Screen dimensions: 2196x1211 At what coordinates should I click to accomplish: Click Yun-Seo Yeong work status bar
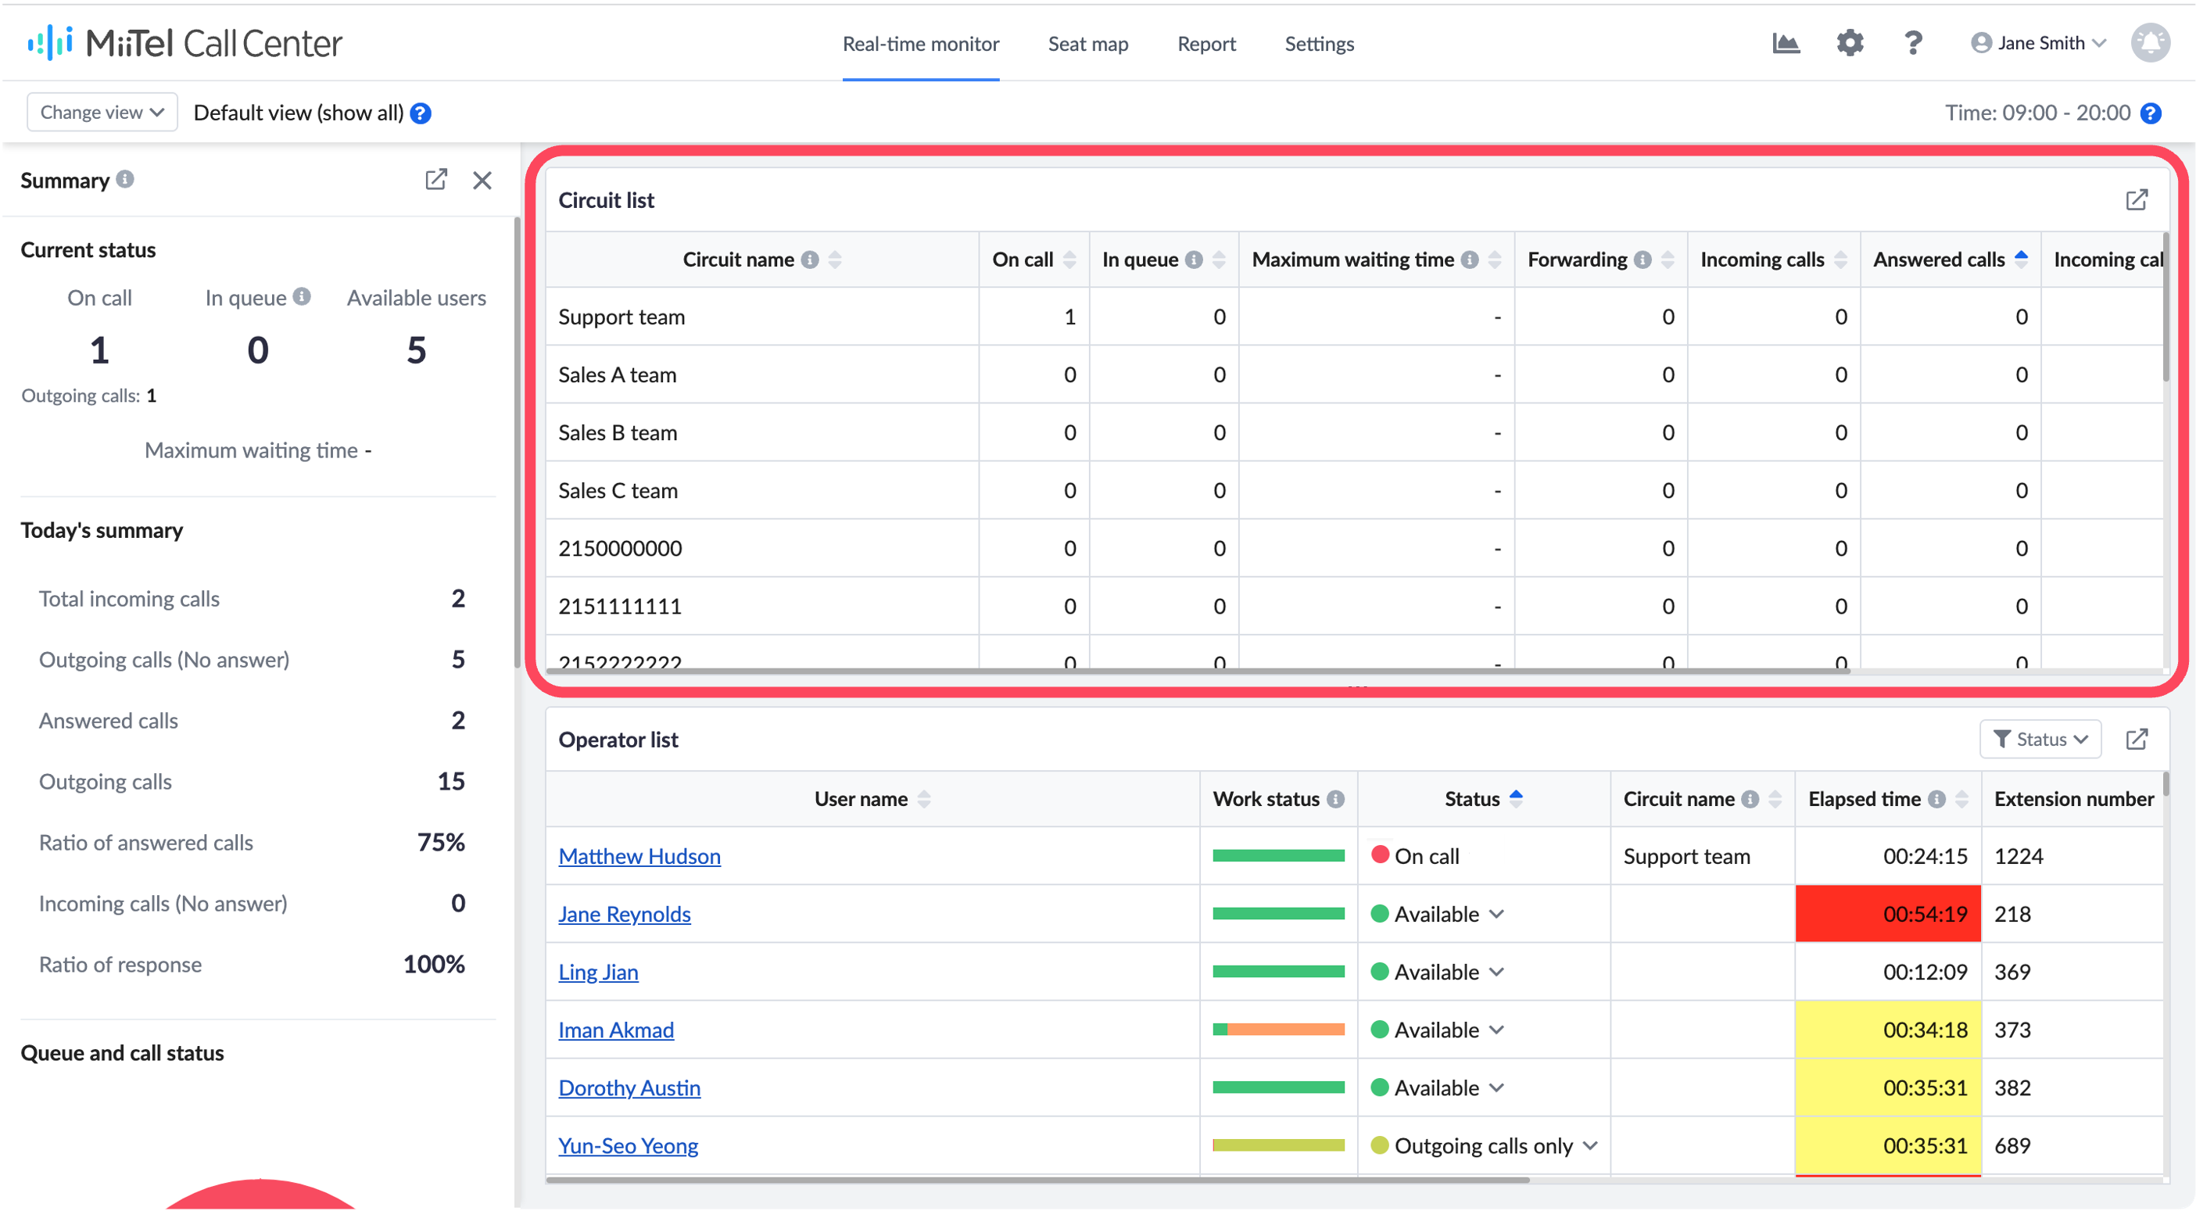pos(1278,1146)
